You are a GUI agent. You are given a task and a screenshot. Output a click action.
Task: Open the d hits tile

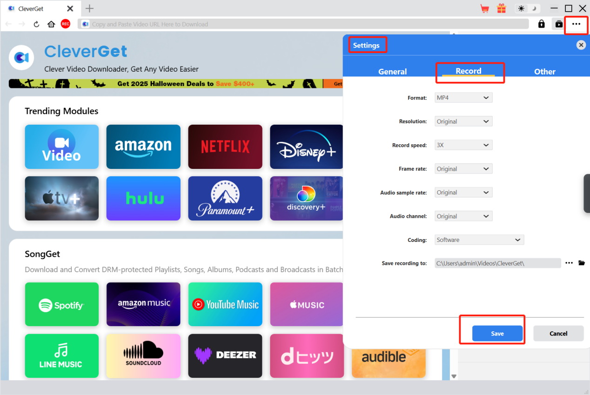307,355
